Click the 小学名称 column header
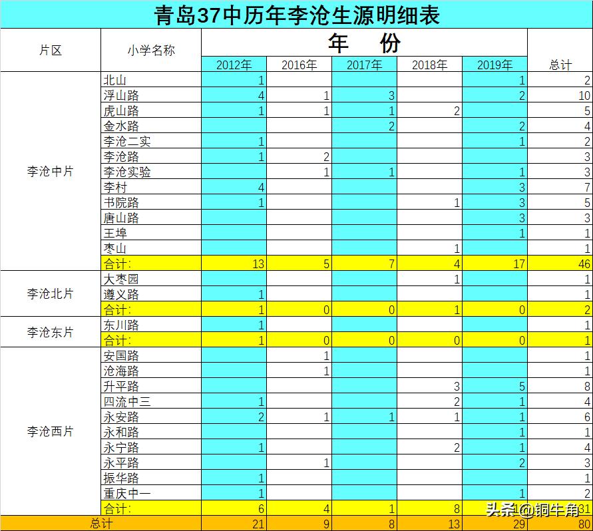Image resolution: width=593 pixels, height=531 pixels. (x=148, y=48)
